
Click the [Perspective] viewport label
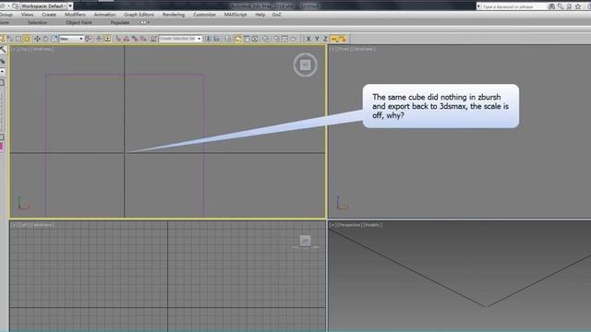pyautogui.click(x=349, y=225)
